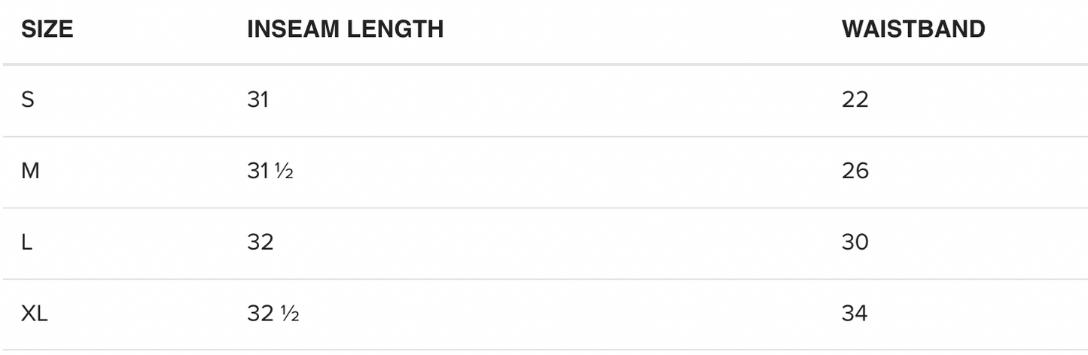This screenshot has width=1088, height=355.
Task: Click inseam length value 31 for size S
Action: tap(258, 100)
